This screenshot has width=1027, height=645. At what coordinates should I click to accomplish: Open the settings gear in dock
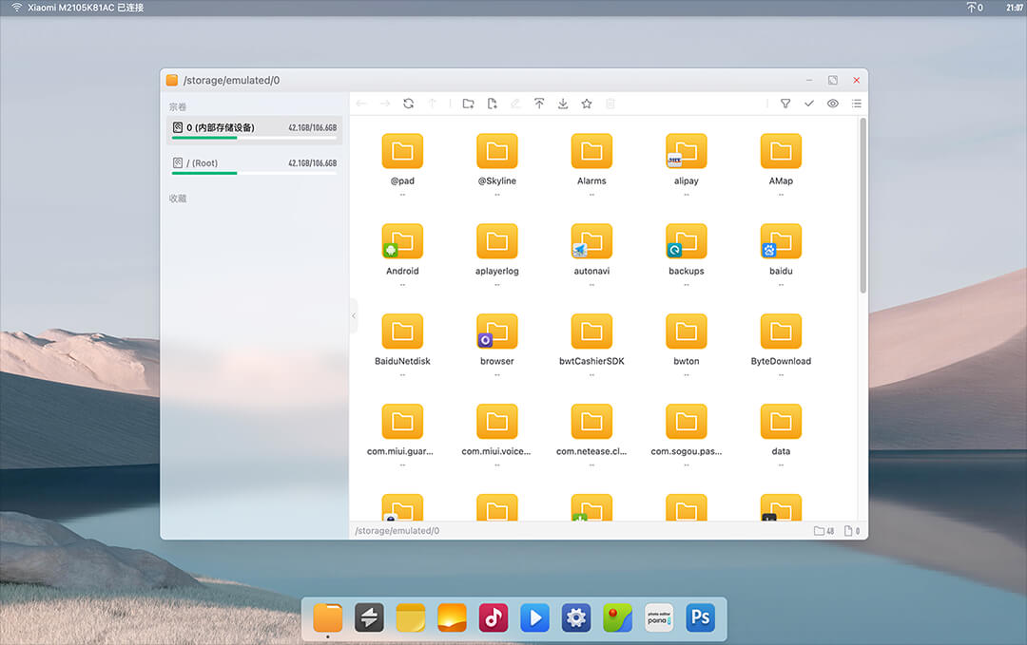[x=576, y=617]
